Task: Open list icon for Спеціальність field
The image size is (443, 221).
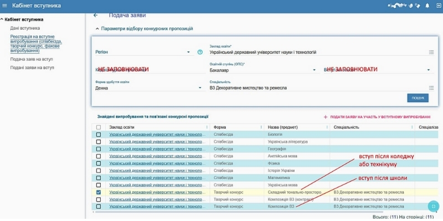Action: click(431, 87)
